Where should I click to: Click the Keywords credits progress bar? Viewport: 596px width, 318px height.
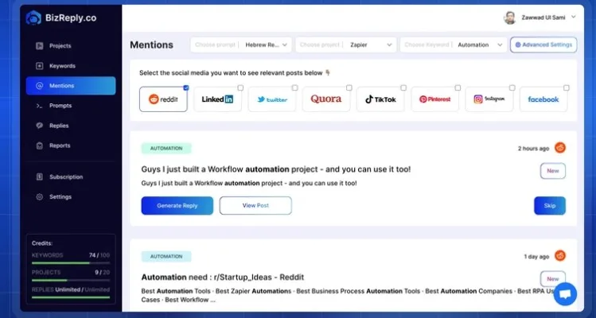71,263
